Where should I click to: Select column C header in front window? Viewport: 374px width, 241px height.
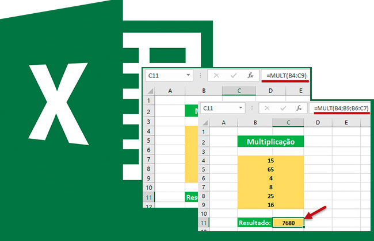pos(288,123)
